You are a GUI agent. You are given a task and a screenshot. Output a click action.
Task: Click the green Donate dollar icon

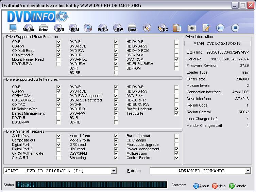pos(232,186)
